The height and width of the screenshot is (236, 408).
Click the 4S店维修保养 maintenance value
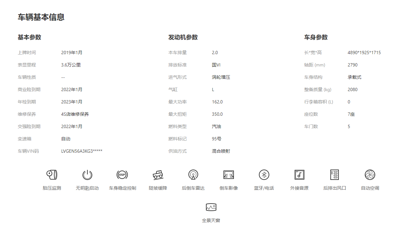[75, 114]
